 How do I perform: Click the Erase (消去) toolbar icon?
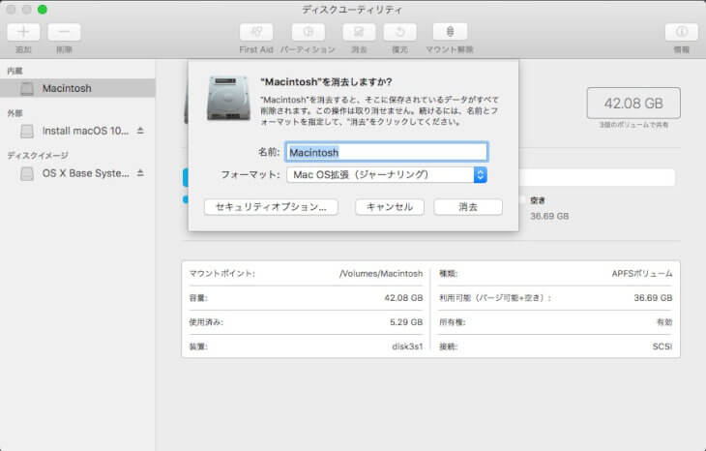(359, 32)
